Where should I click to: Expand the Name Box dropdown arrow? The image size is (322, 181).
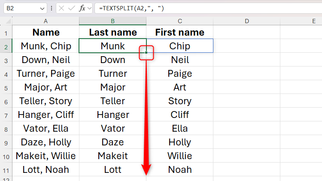tap(42, 8)
